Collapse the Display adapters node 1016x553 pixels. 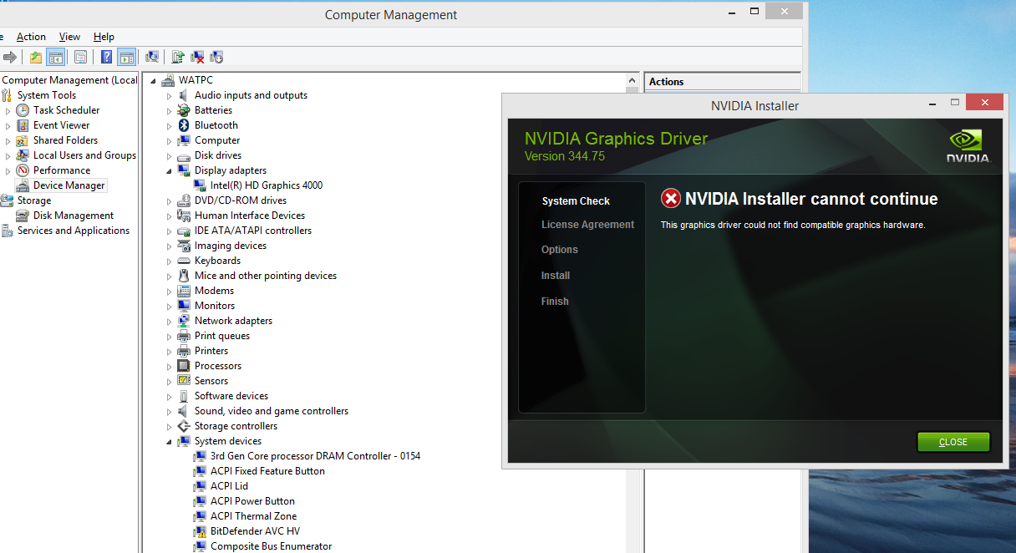(x=169, y=170)
